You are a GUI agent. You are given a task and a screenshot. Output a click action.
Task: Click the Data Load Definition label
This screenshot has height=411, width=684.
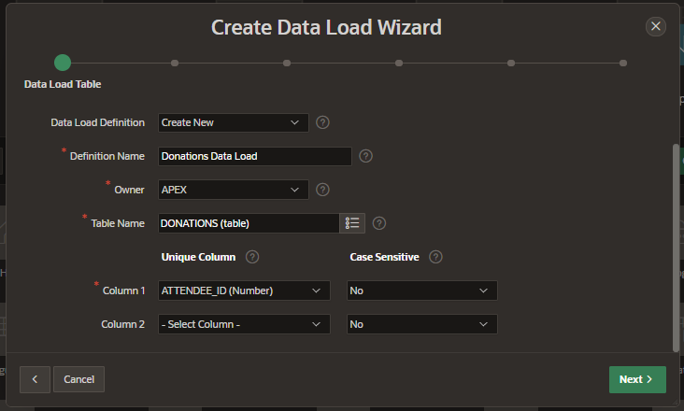(98, 122)
